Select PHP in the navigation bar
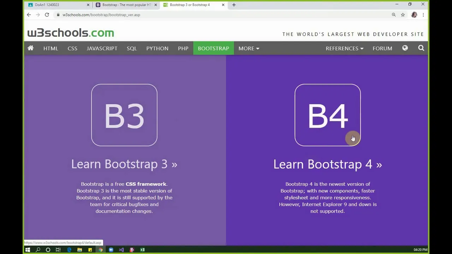The width and height of the screenshot is (452, 254). (183, 48)
